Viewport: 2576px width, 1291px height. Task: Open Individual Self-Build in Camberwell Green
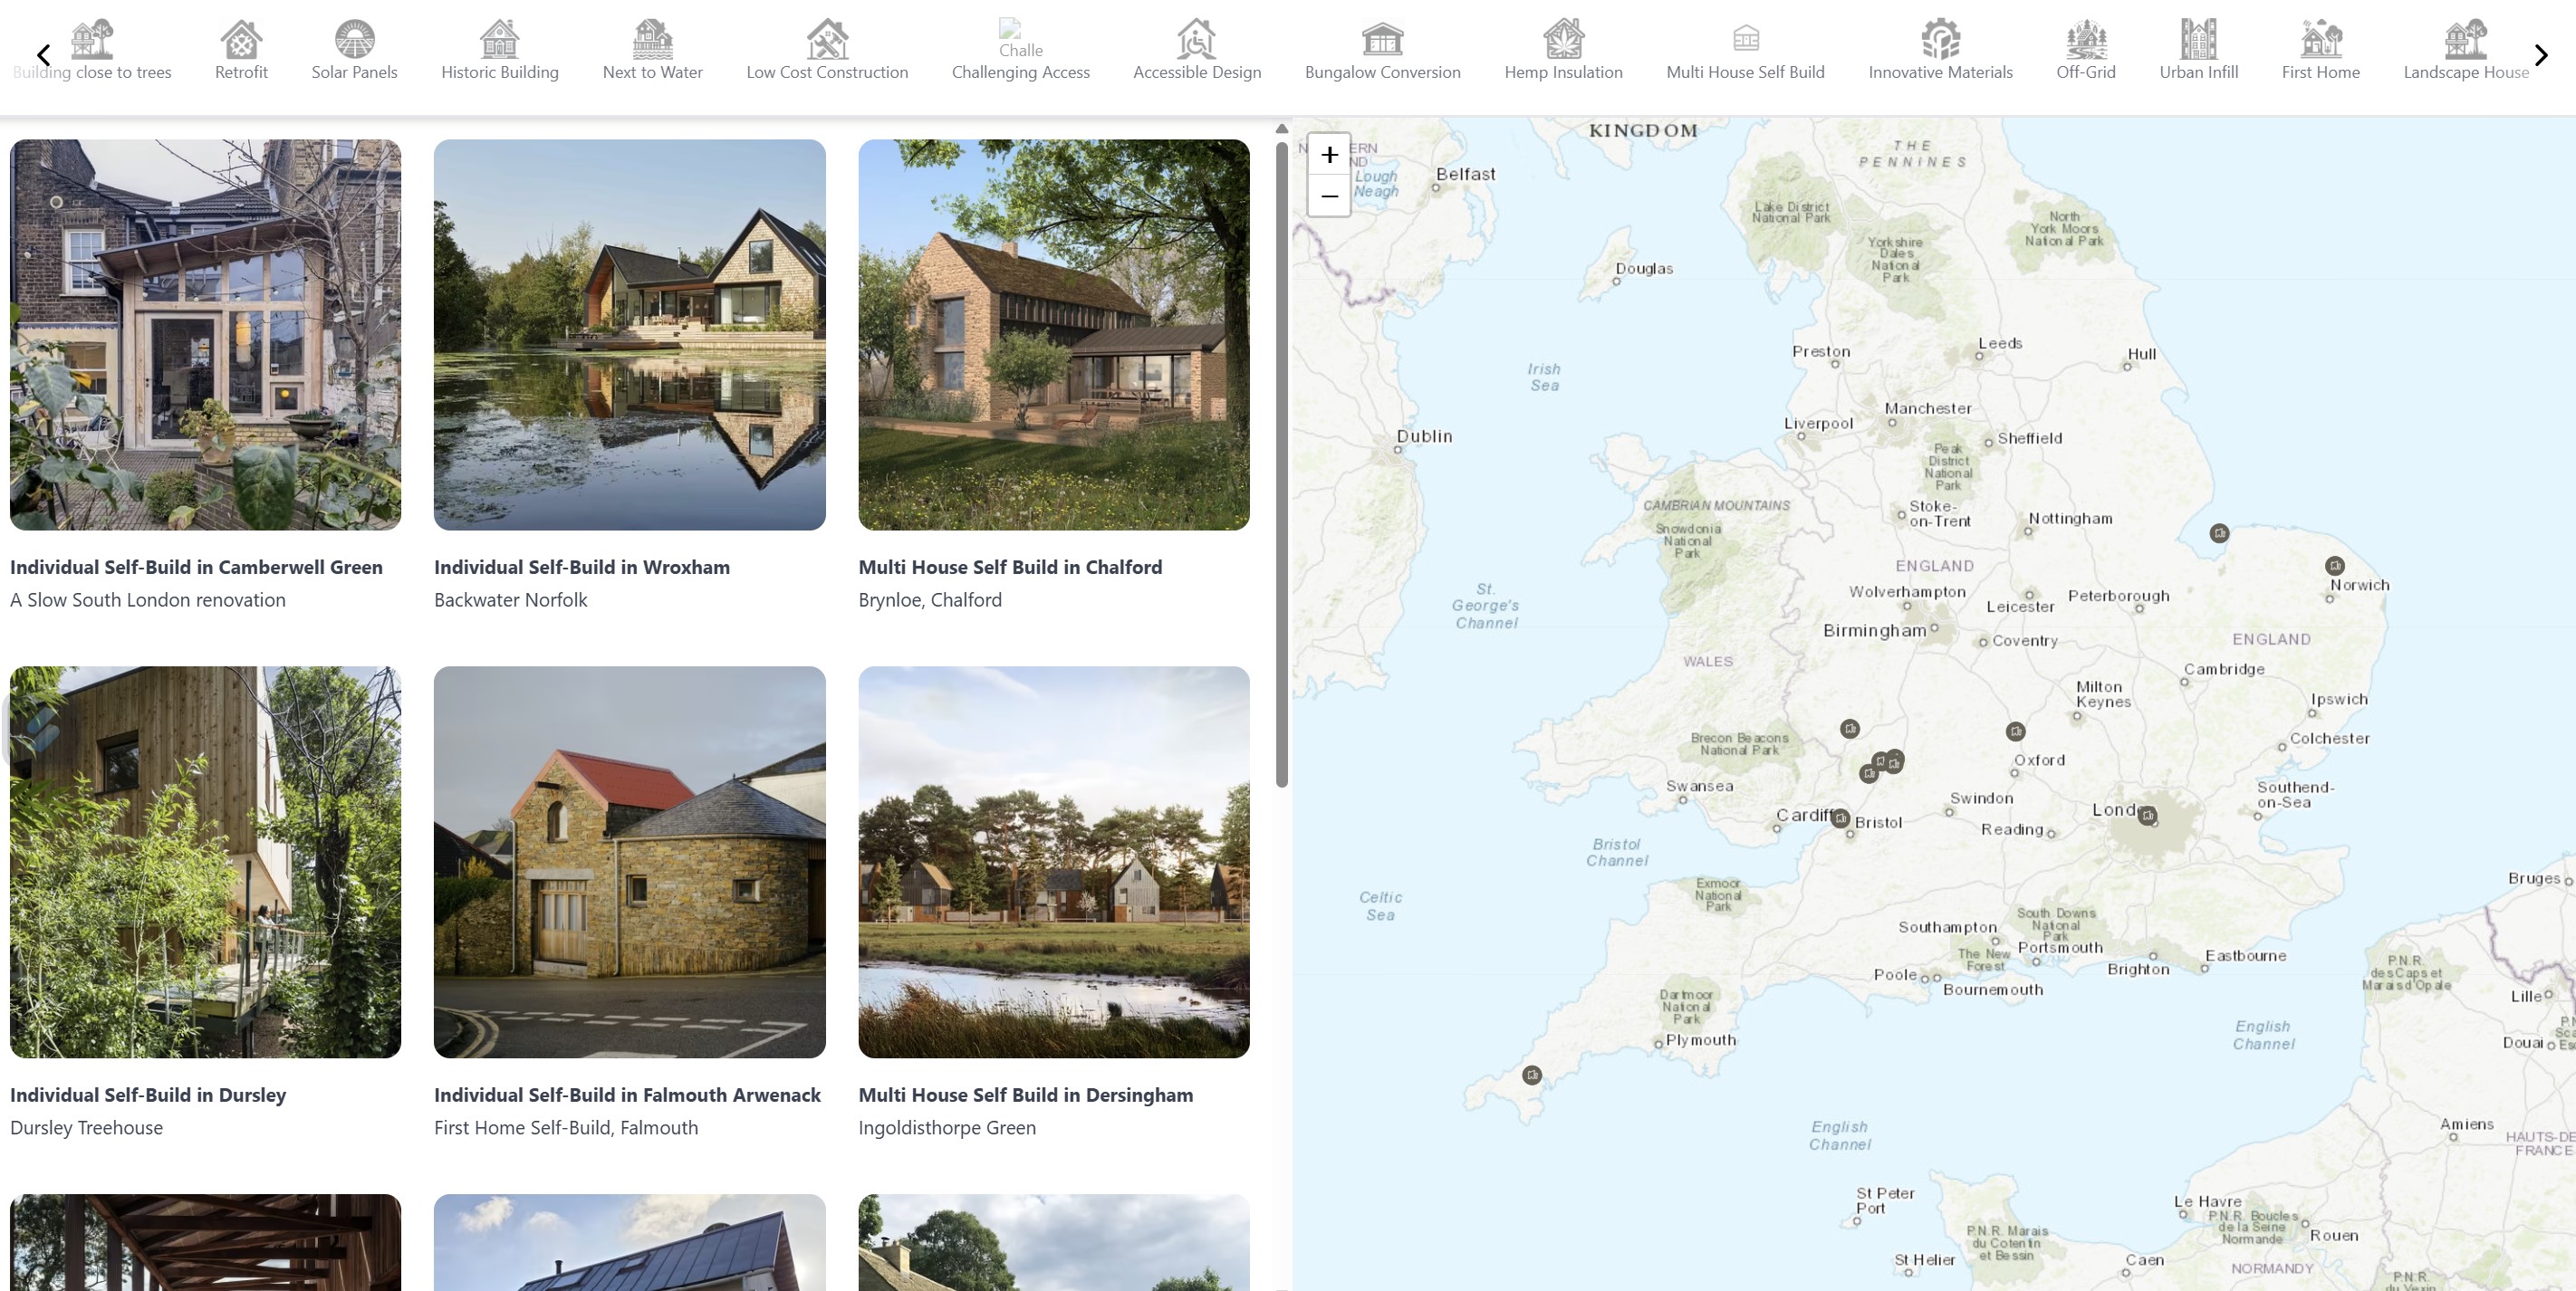pos(196,567)
